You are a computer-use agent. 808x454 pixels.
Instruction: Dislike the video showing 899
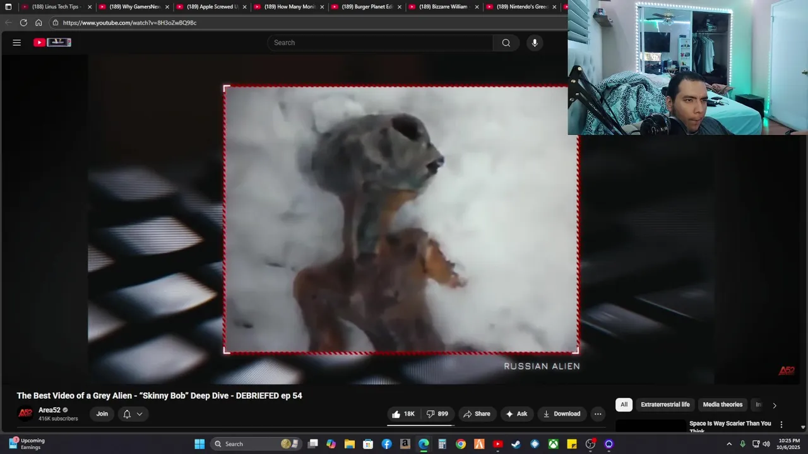[x=437, y=414]
